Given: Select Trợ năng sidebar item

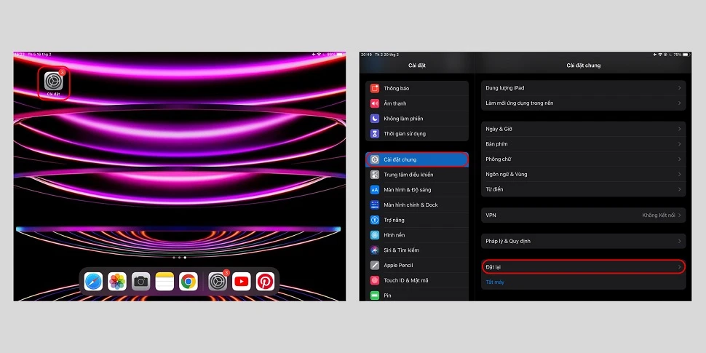Looking at the screenshot, I should click(417, 220).
